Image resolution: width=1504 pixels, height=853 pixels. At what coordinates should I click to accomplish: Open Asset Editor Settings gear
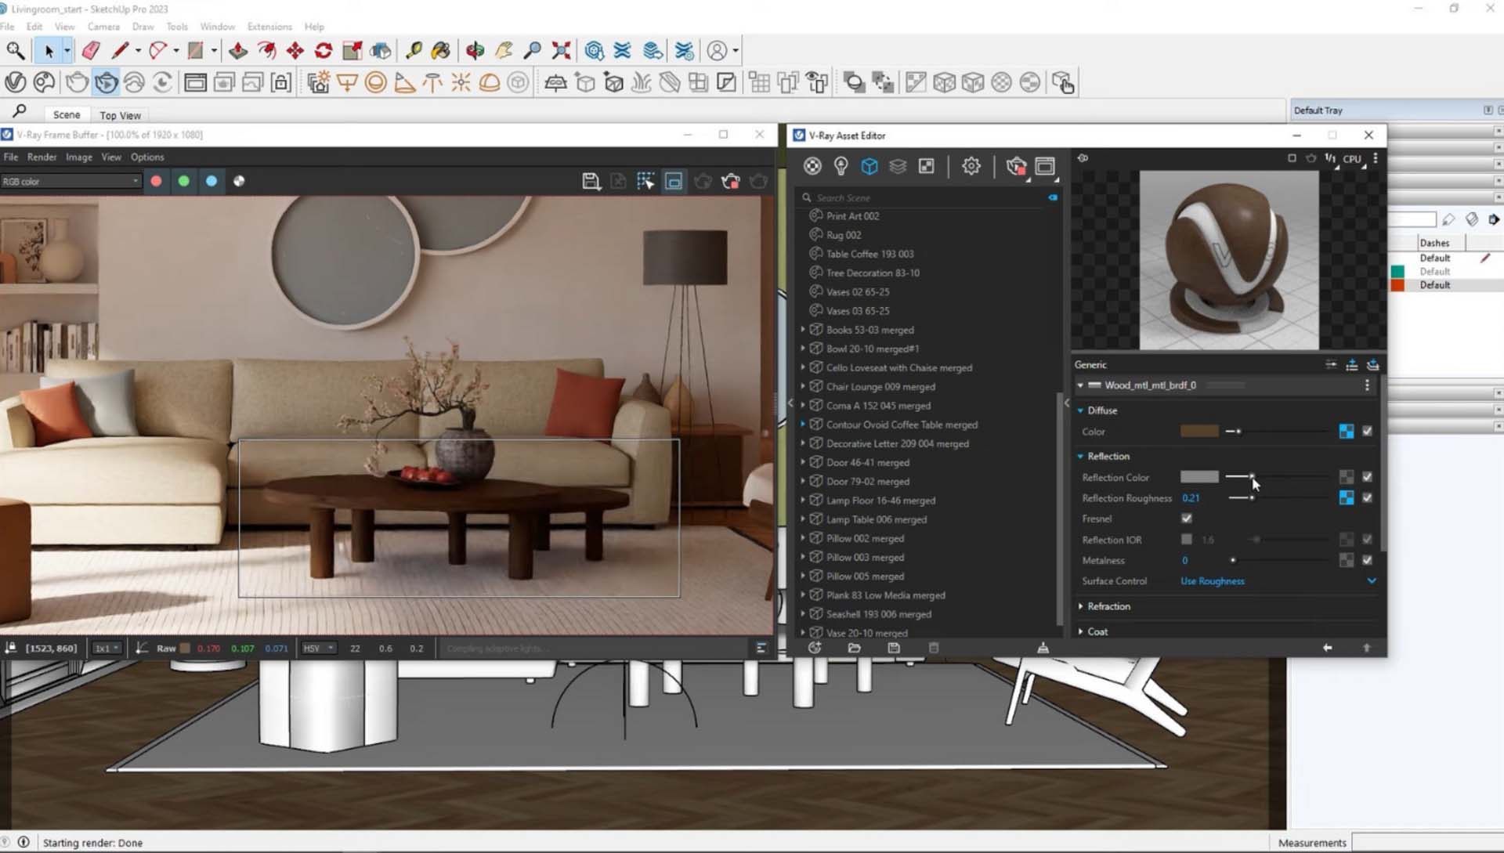click(x=971, y=166)
